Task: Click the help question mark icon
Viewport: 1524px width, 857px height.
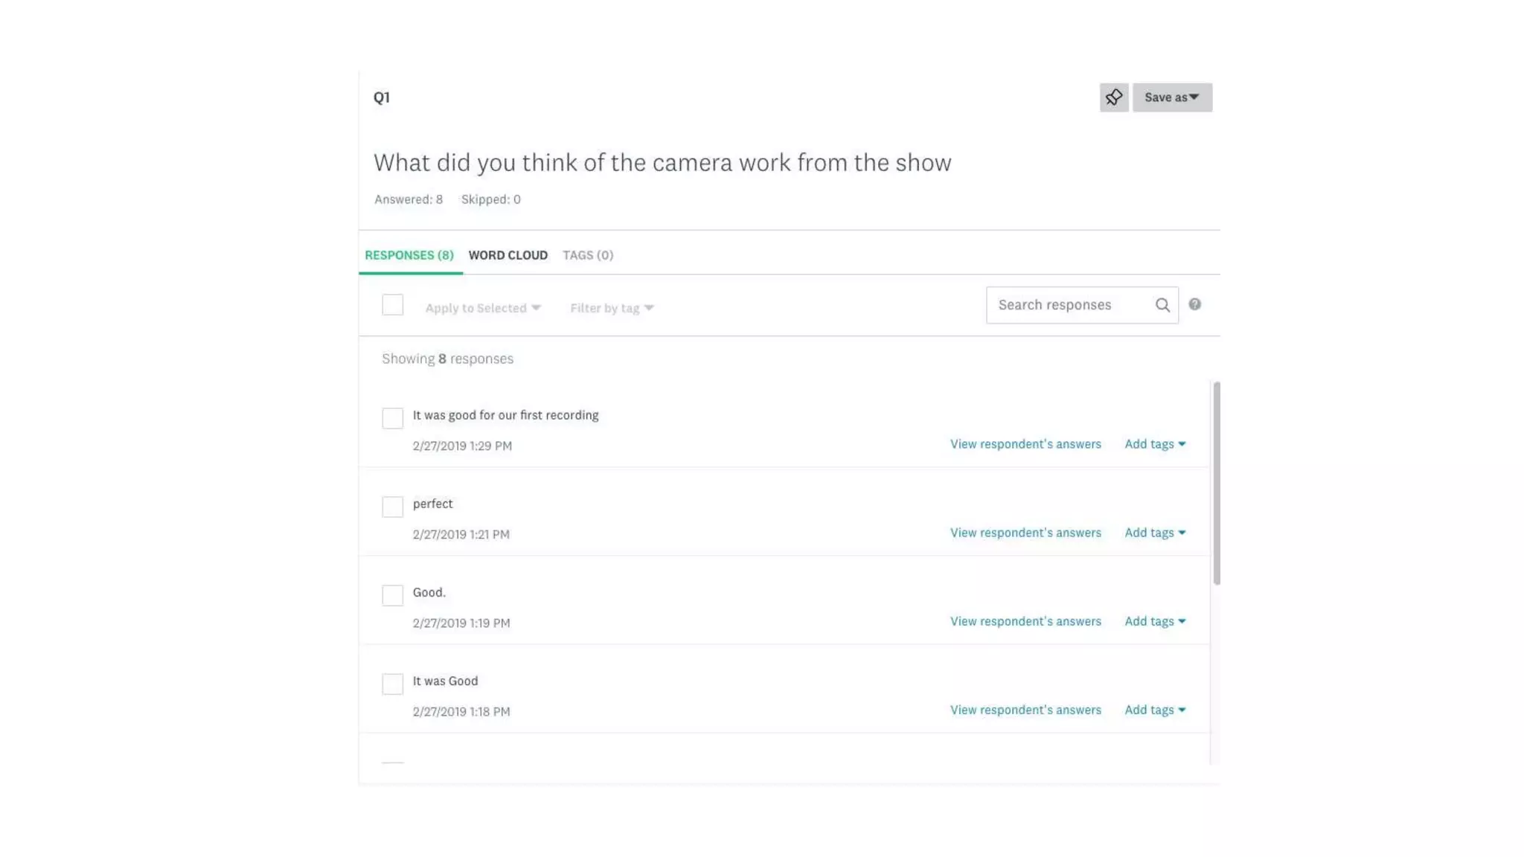Action: [1194, 304]
